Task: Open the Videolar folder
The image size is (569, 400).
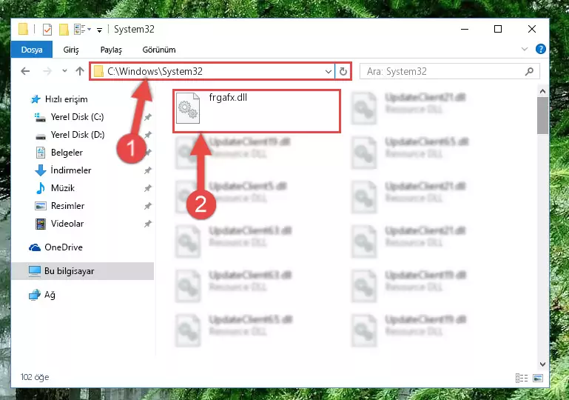Action: point(67,224)
